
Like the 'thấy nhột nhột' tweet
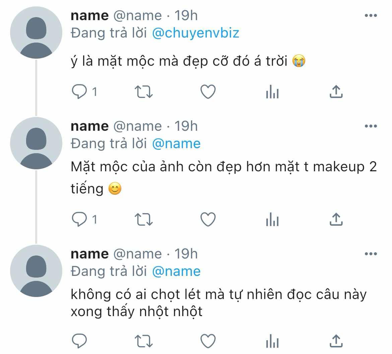pyautogui.click(x=208, y=341)
